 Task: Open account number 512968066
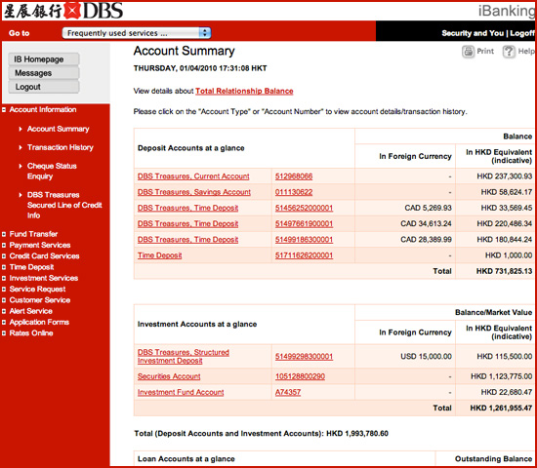294,176
